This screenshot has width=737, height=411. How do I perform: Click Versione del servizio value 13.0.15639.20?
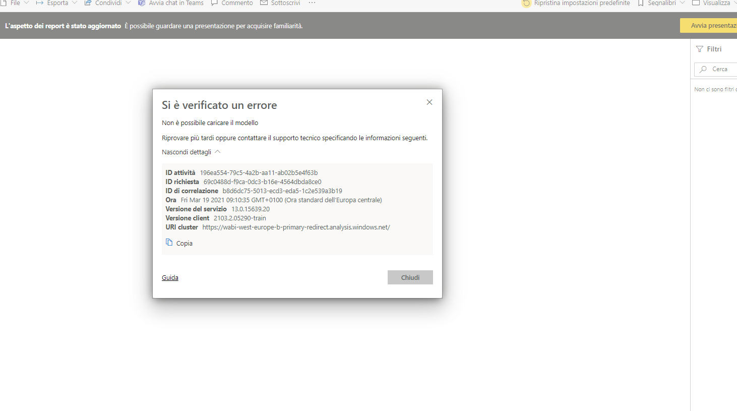tap(251, 209)
